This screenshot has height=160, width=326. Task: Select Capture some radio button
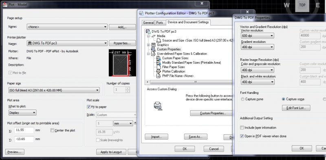(283, 99)
